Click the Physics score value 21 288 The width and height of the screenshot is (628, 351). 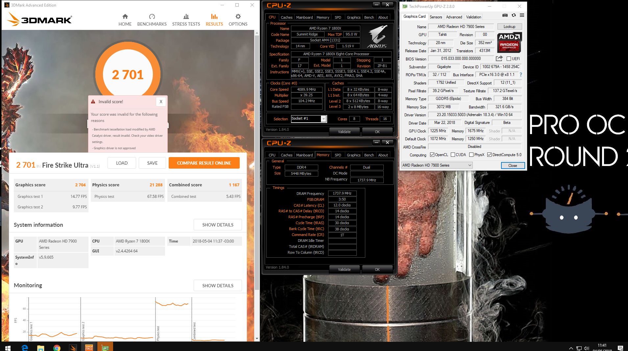[x=156, y=185]
